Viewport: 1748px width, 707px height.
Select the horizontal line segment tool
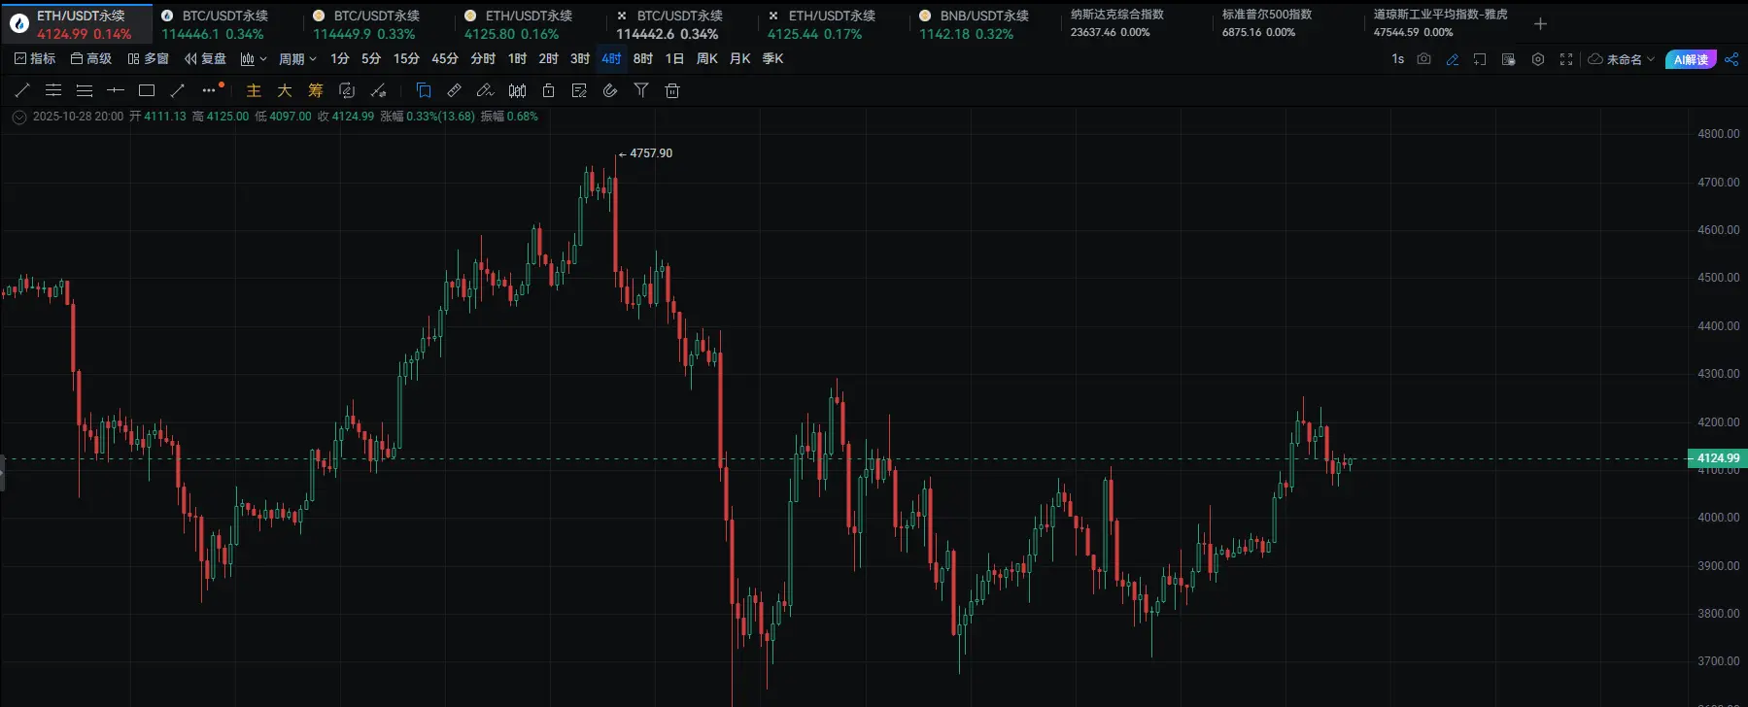tap(116, 90)
